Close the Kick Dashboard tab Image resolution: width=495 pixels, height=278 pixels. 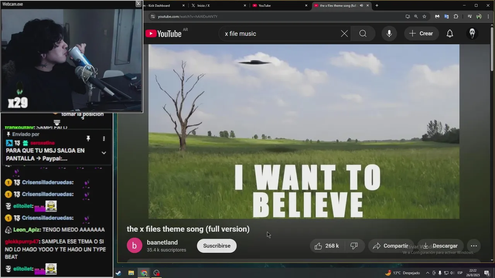click(x=183, y=5)
